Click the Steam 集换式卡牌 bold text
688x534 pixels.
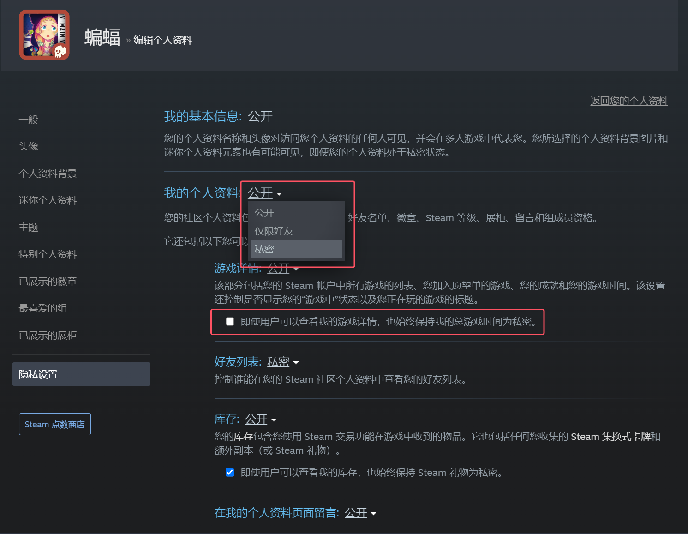pos(611,437)
